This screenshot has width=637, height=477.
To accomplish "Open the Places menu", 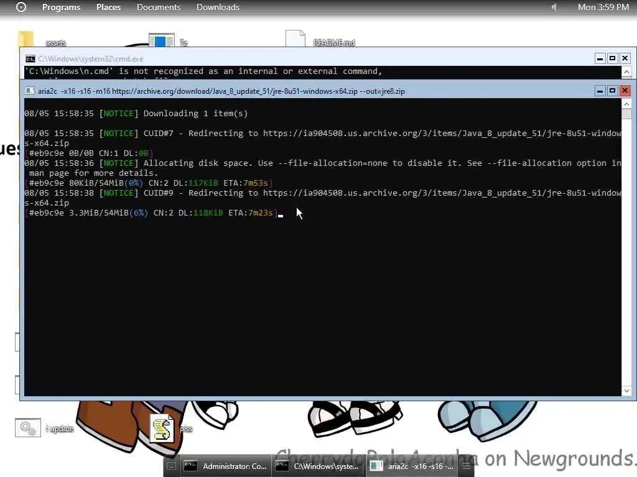I will [x=108, y=7].
